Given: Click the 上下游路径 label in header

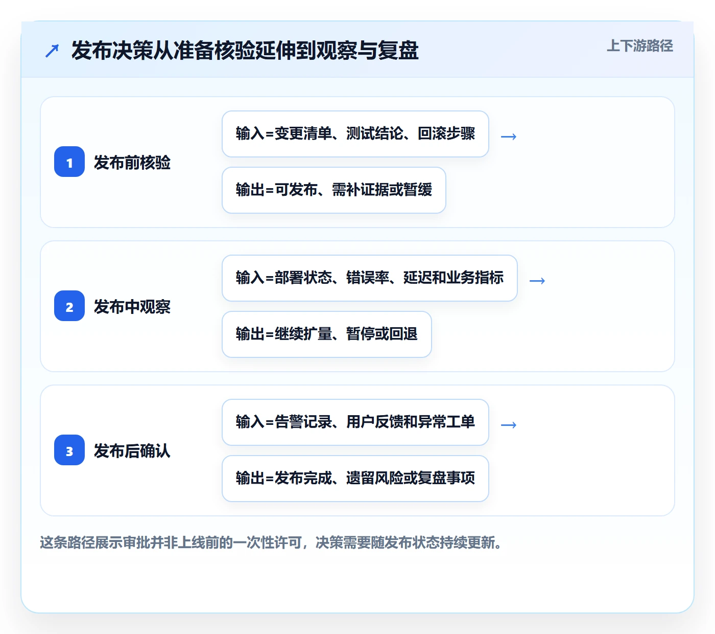Looking at the screenshot, I should click(639, 46).
